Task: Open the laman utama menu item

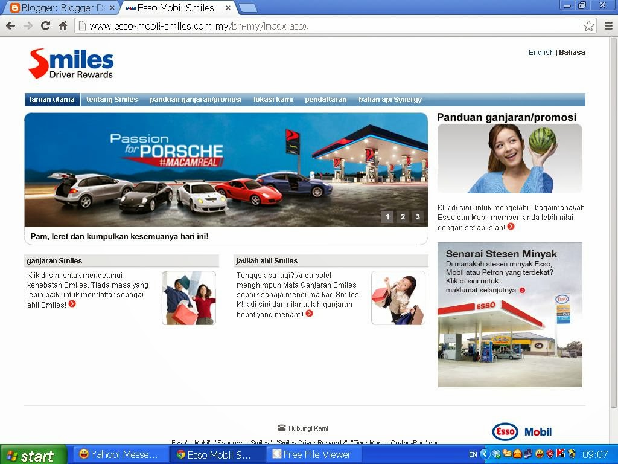Action: coord(52,100)
